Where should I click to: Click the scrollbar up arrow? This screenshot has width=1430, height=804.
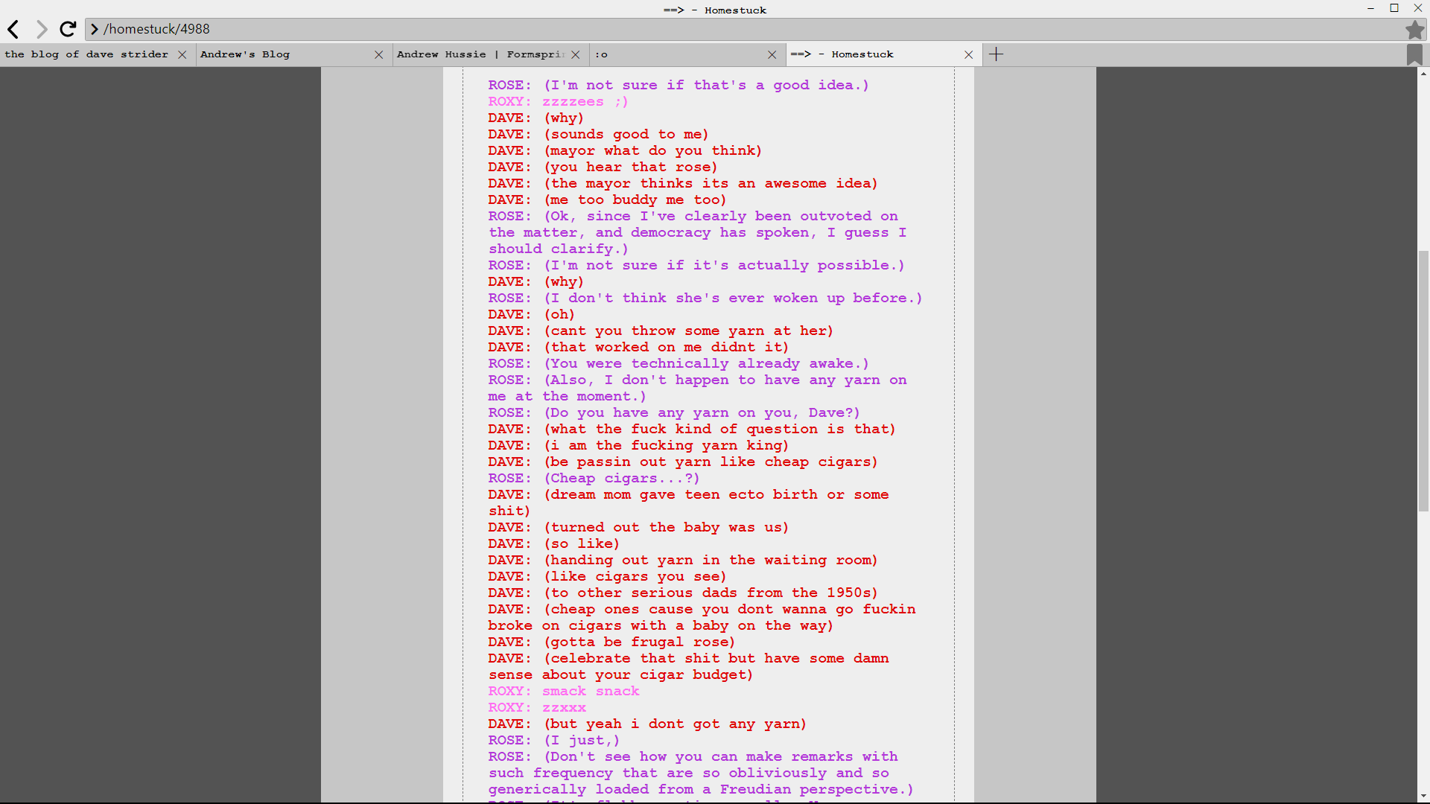tap(1423, 73)
